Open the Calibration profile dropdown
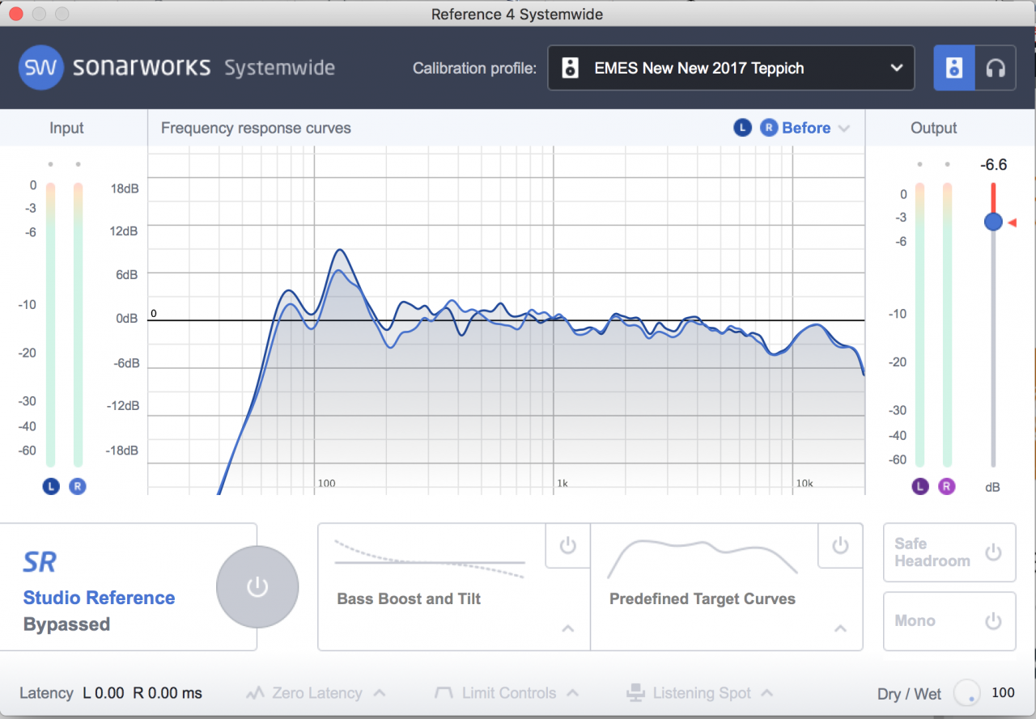Screen dimensions: 1036x719 731,68
